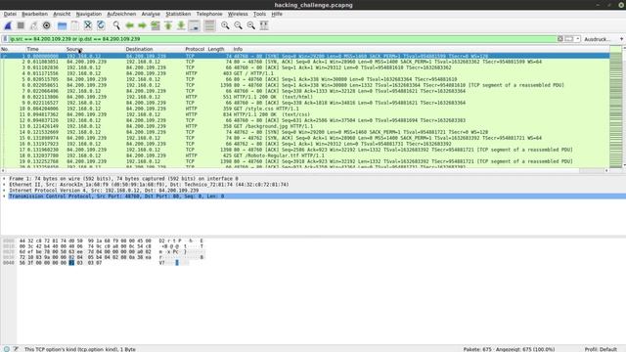The width and height of the screenshot is (626, 352).
Task: Reset text zoom to normal size
Action: point(250,25)
